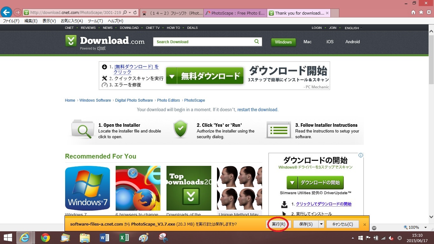Click the restart the download link
The height and width of the screenshot is (244, 434).
257,110
